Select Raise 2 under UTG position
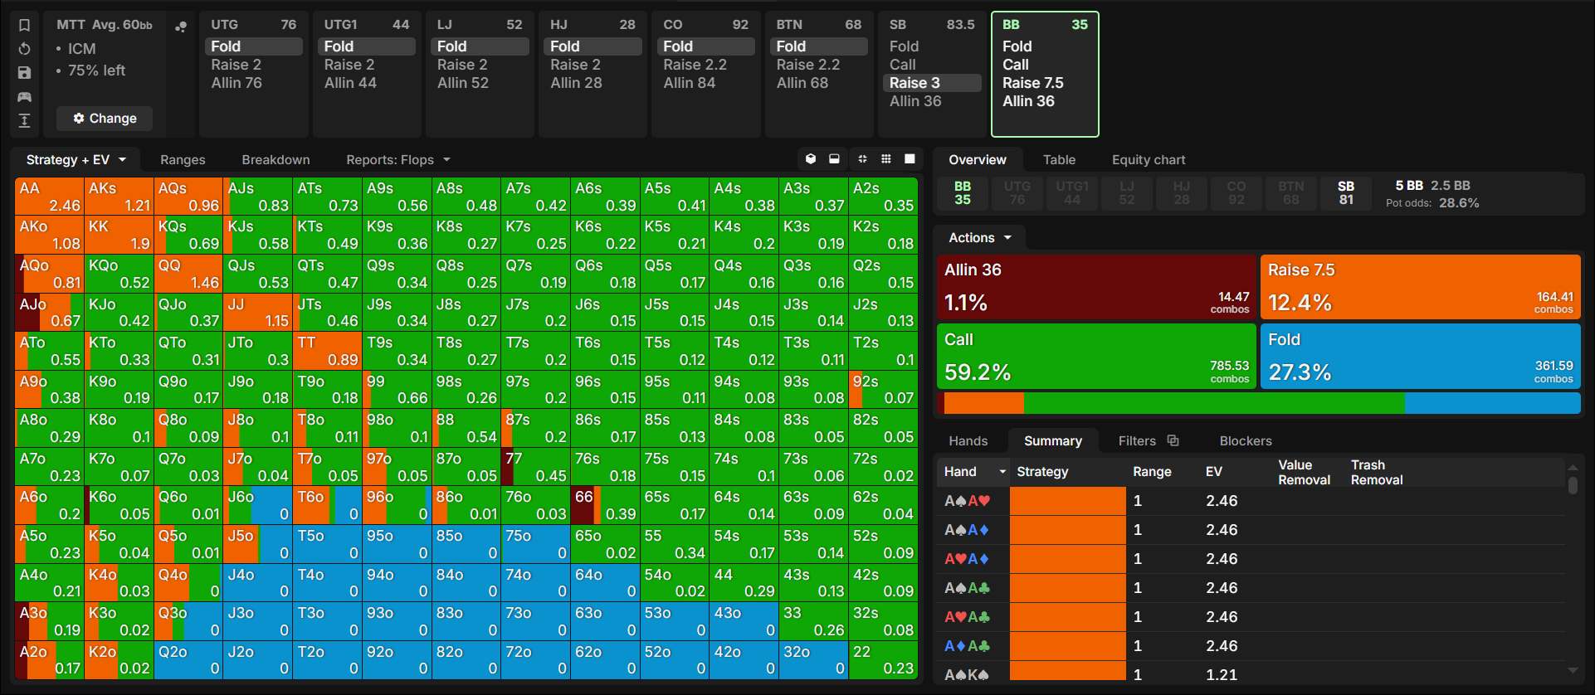The width and height of the screenshot is (1595, 695). point(237,65)
